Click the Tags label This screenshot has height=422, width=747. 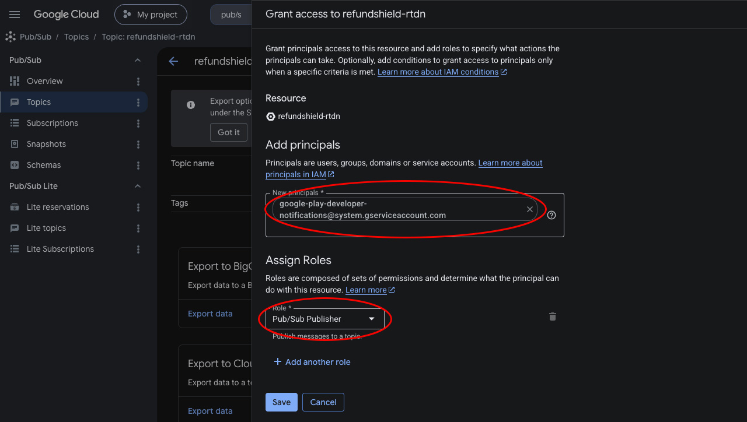click(180, 203)
